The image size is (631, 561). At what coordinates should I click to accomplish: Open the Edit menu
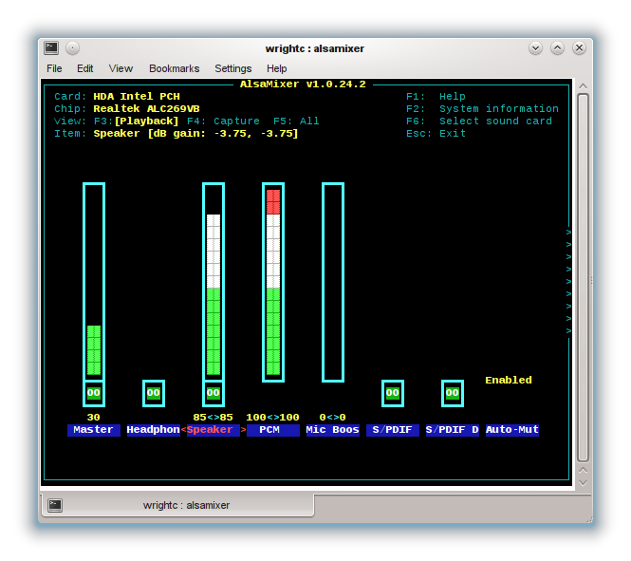pyautogui.click(x=85, y=68)
